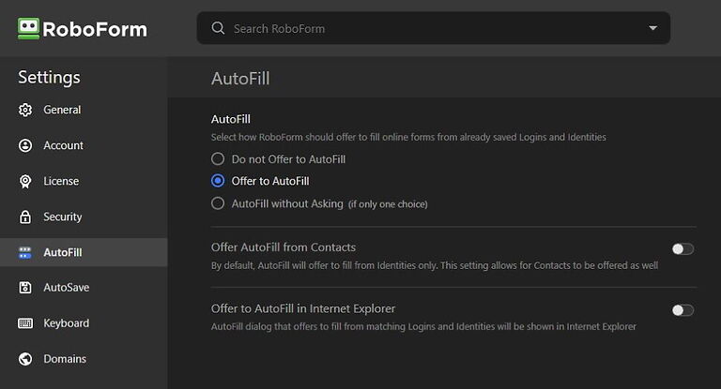The image size is (721, 389).
Task: Open the AutoSave settings tab
Action: pos(84,288)
